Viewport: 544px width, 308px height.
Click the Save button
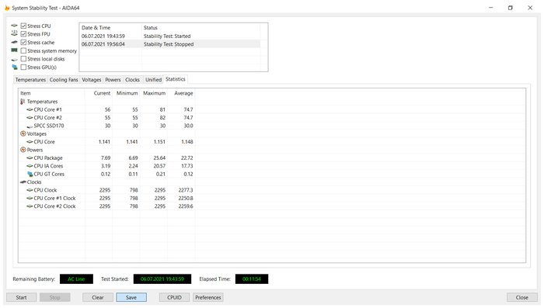point(131,297)
